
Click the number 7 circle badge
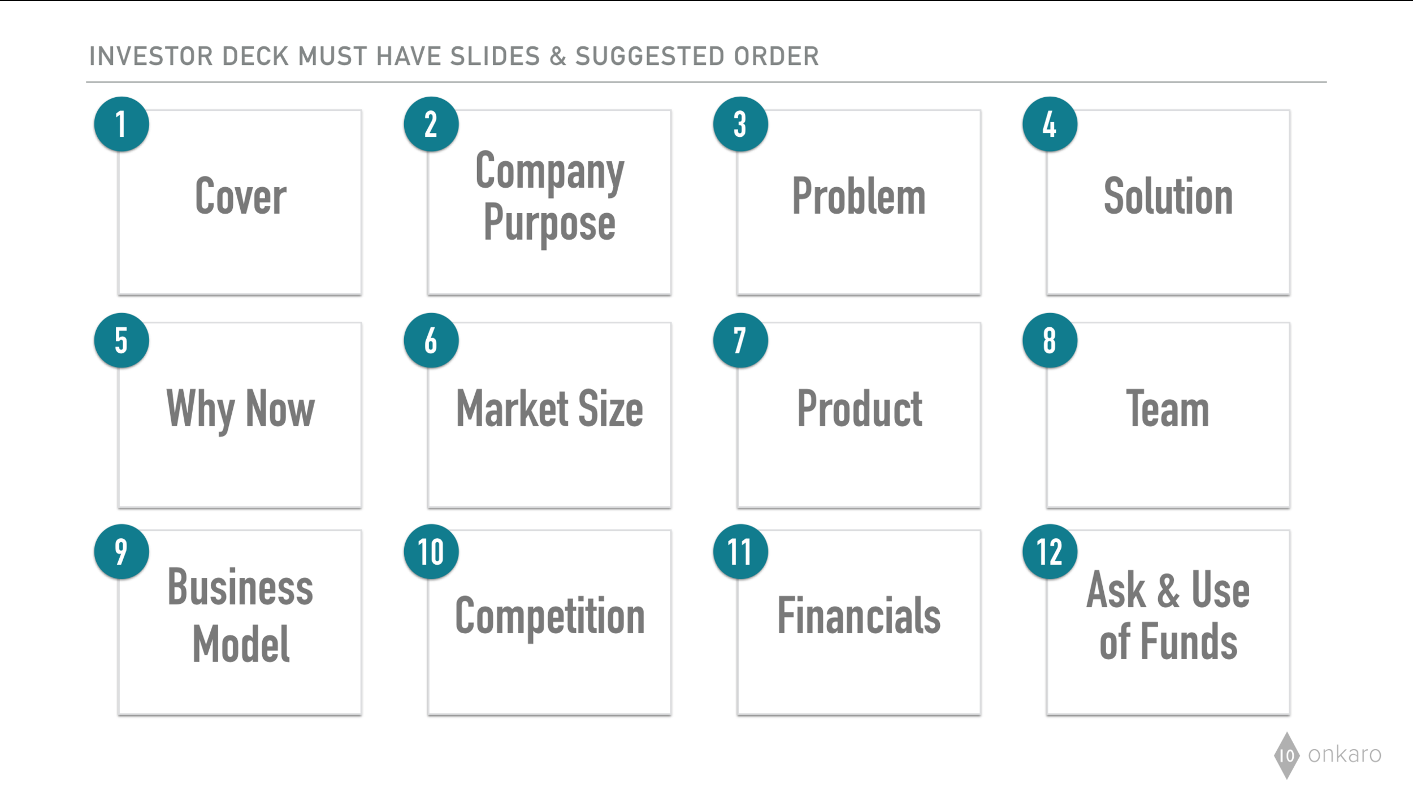740,340
